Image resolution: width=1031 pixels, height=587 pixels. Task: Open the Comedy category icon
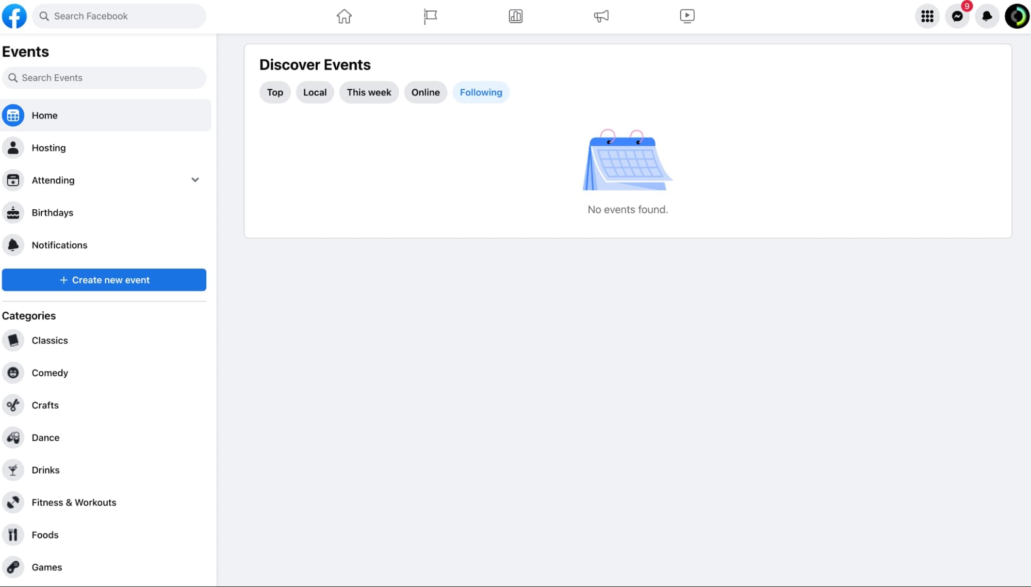(13, 373)
